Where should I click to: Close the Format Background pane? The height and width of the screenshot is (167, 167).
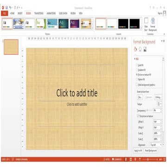point(164,41)
